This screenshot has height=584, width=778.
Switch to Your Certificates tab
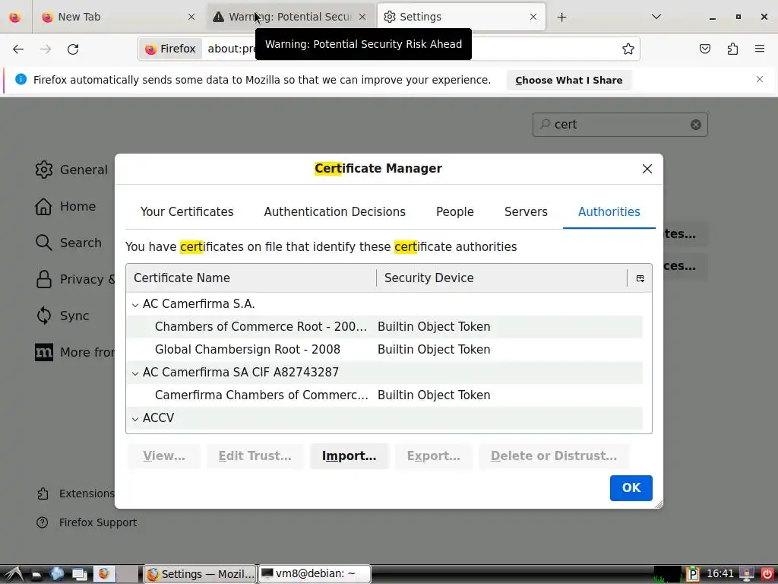pyautogui.click(x=187, y=211)
